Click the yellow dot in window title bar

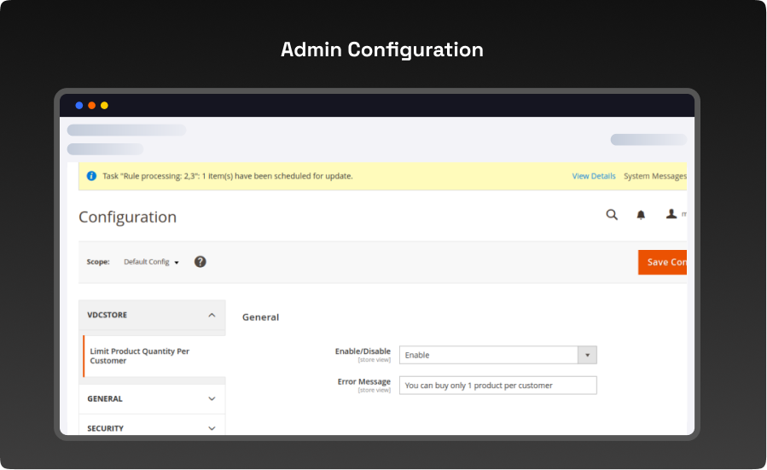(104, 106)
